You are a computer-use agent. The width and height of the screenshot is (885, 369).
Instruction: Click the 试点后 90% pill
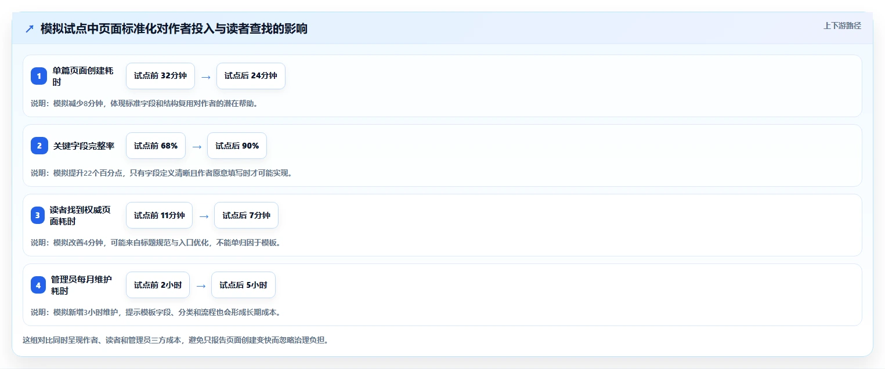pyautogui.click(x=237, y=146)
